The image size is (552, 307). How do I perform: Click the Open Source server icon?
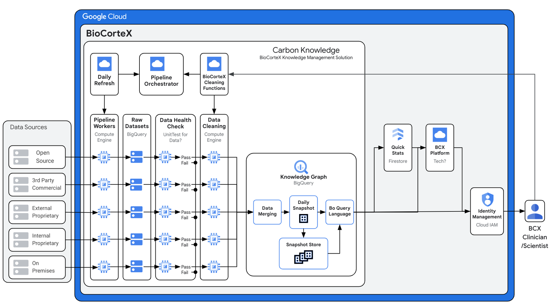[x=21, y=157]
